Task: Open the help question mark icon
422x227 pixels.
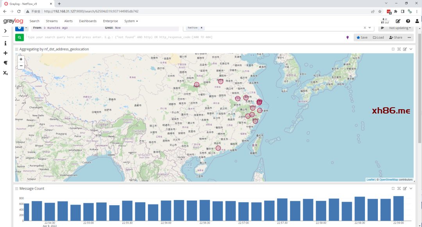Action: click(408, 21)
